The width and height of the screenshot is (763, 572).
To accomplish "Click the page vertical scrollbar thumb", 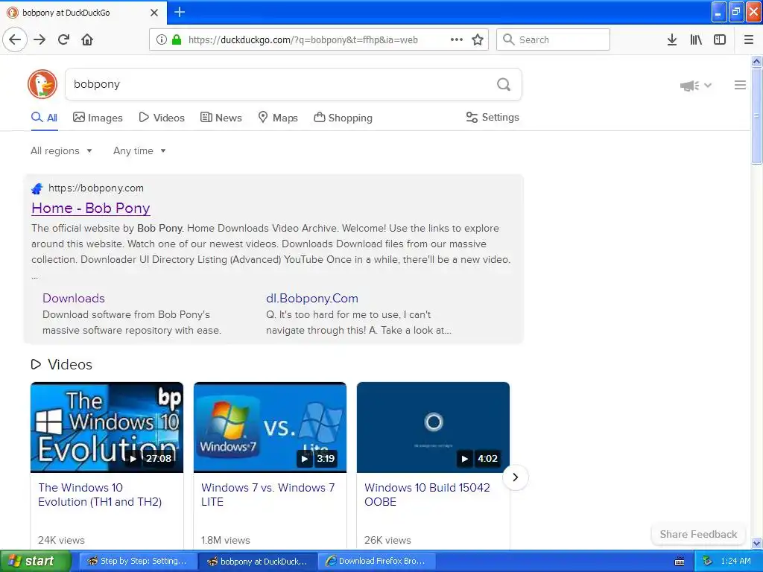I will 756,117.
